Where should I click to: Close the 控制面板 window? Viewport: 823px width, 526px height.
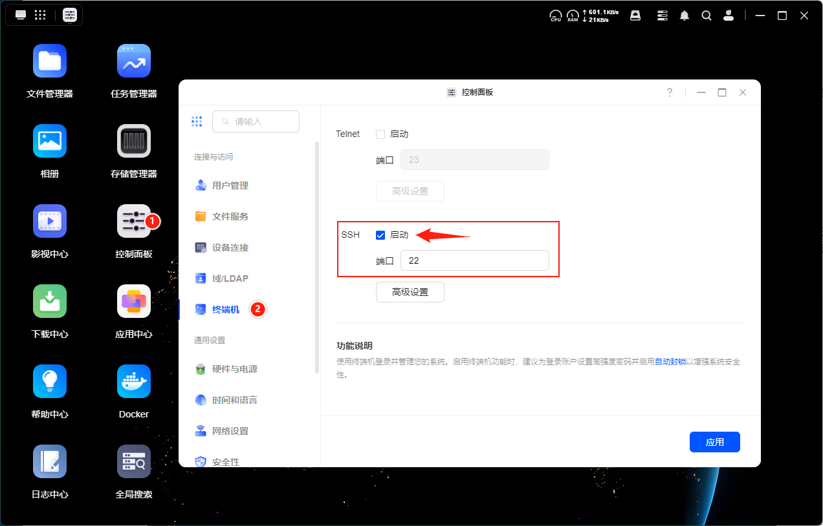click(x=743, y=92)
